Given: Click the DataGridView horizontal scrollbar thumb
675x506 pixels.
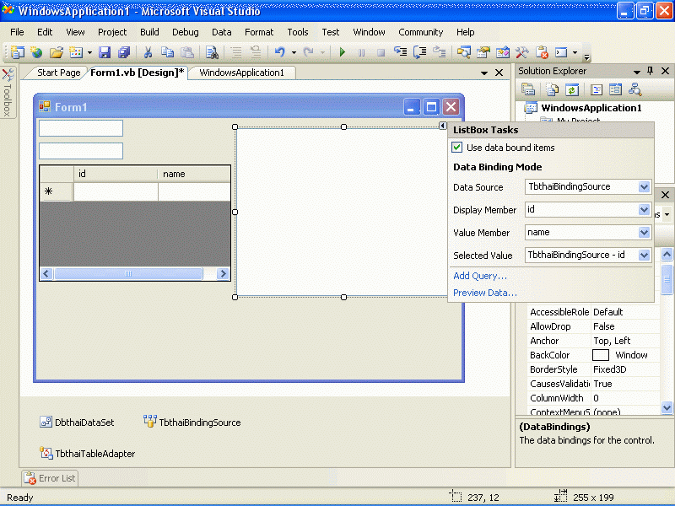Looking at the screenshot, I should click(128, 273).
